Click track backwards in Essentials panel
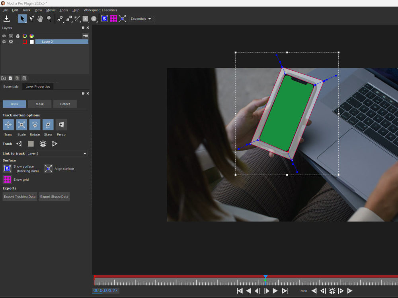The width and height of the screenshot is (398, 298). click(19, 144)
